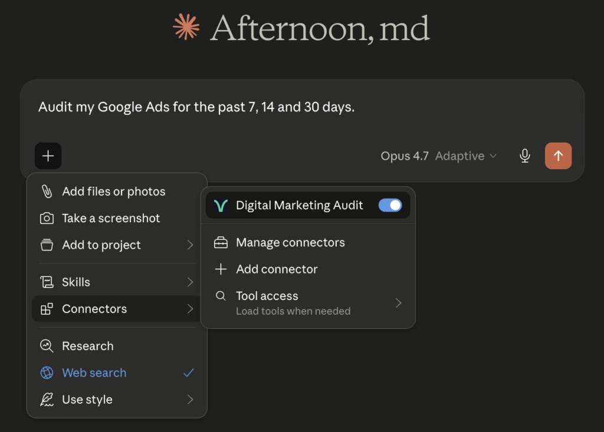The image size is (604, 432).
Task: Click the project box icon
Action: coord(47,245)
